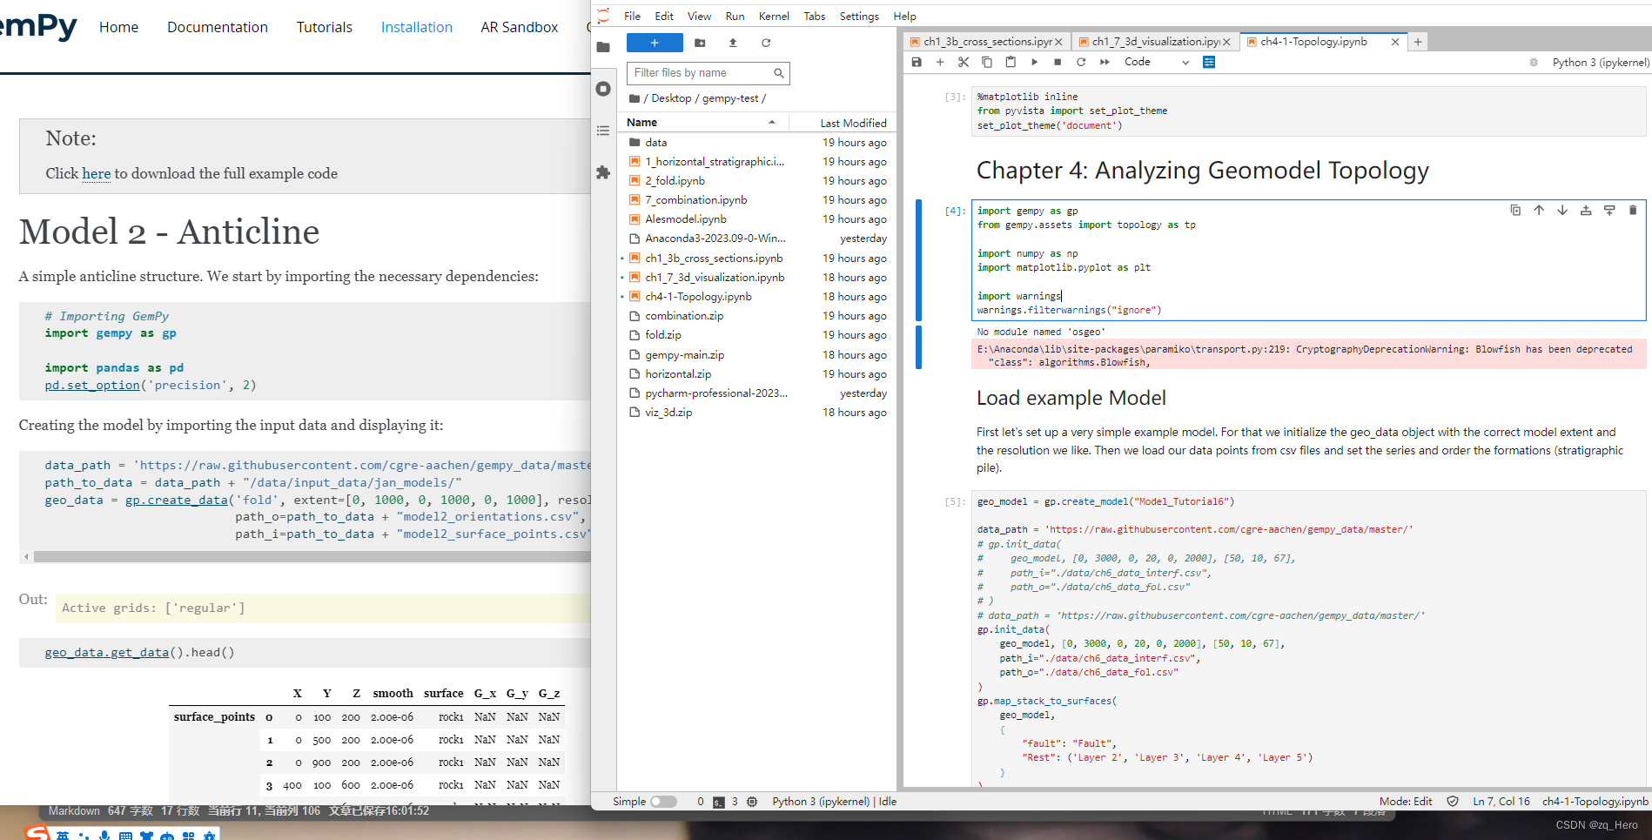Click the new folder icon in file browser
The image size is (1652, 840).
[700, 43]
